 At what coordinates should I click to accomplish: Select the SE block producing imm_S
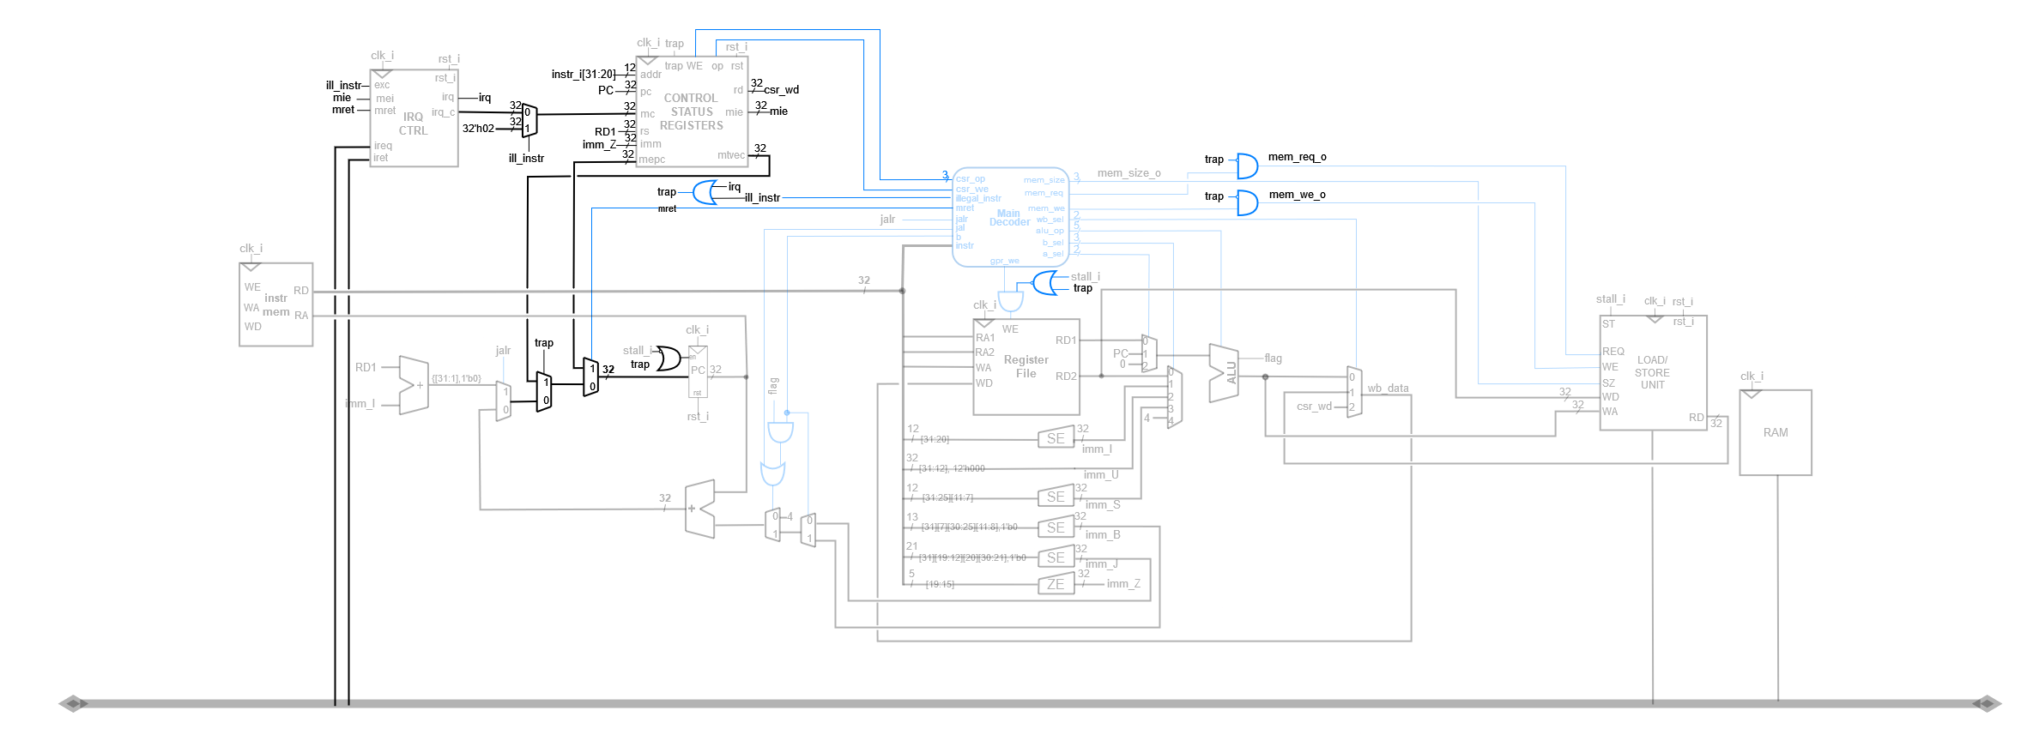1056,497
